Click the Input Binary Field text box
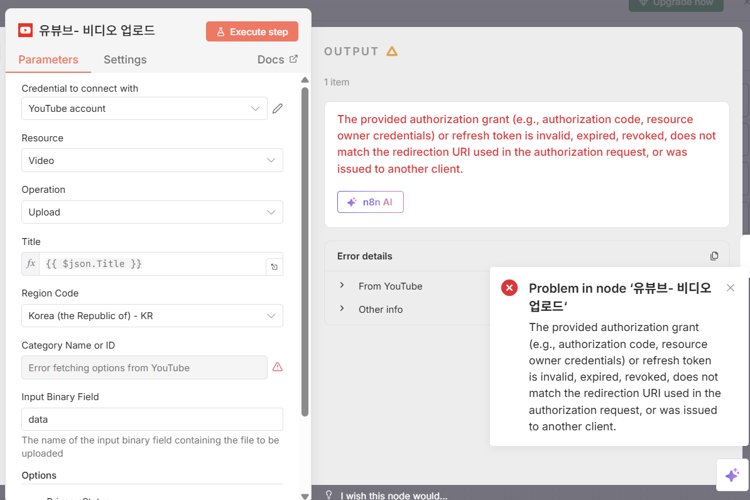 coord(152,419)
